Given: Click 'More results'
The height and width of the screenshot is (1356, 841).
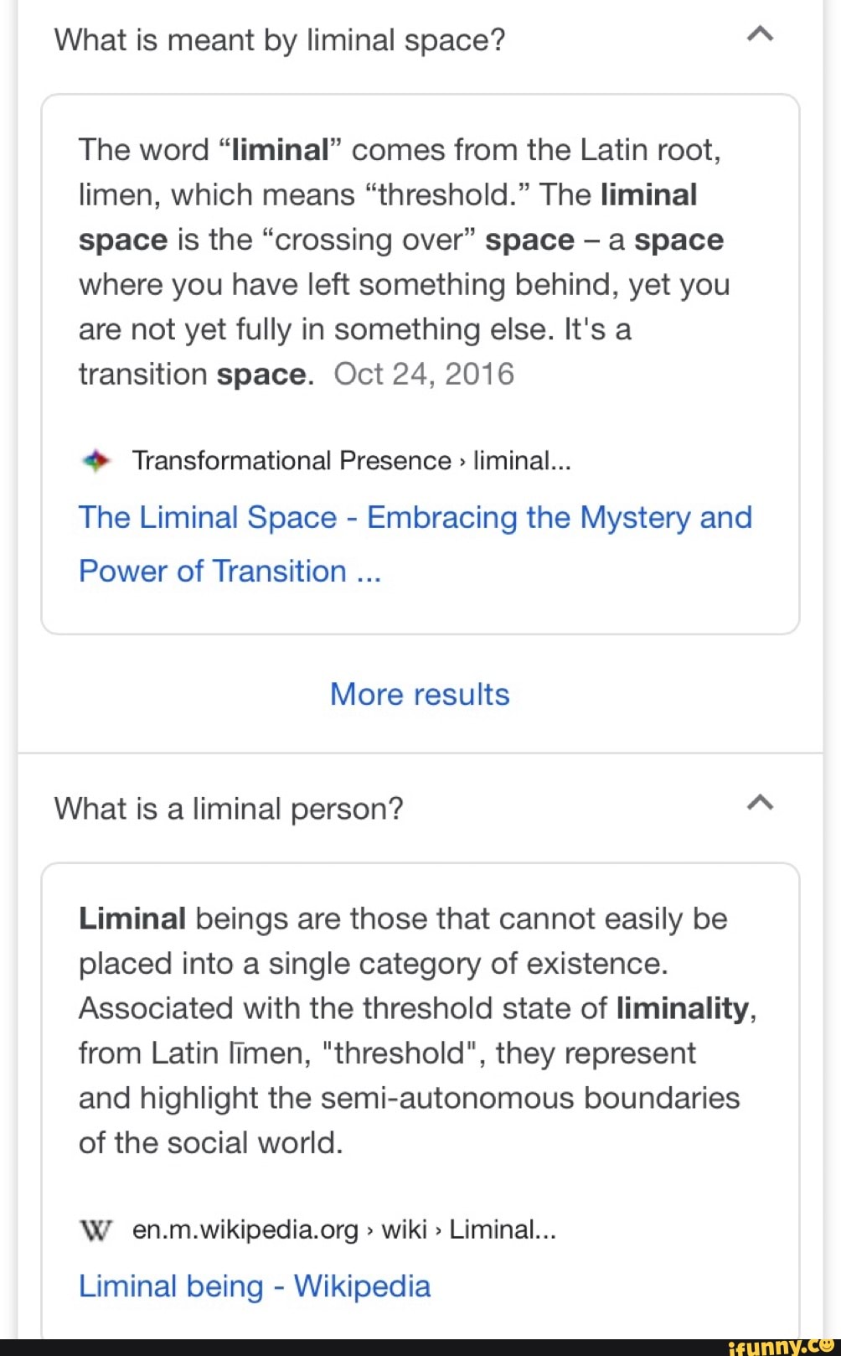Looking at the screenshot, I should click(420, 694).
